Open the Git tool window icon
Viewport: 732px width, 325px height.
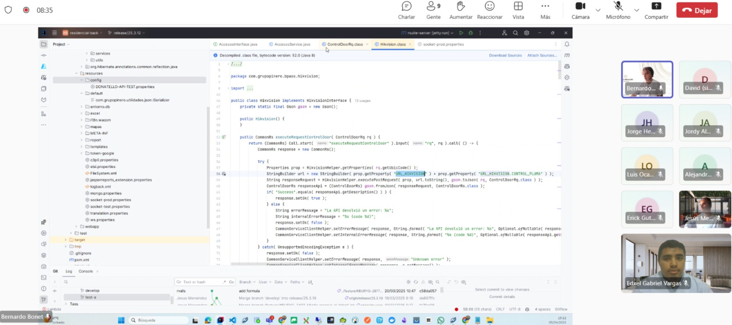click(x=43, y=299)
